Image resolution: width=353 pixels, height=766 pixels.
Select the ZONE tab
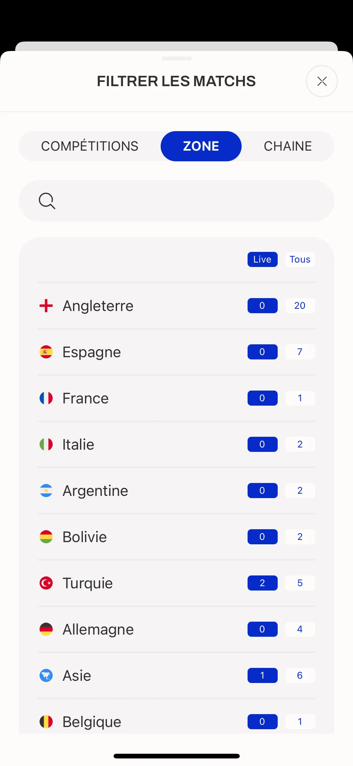201,146
